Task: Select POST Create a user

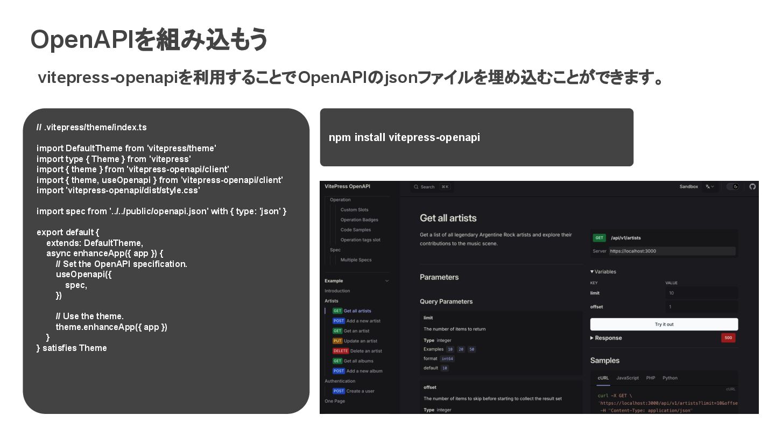Action: [x=353, y=391]
